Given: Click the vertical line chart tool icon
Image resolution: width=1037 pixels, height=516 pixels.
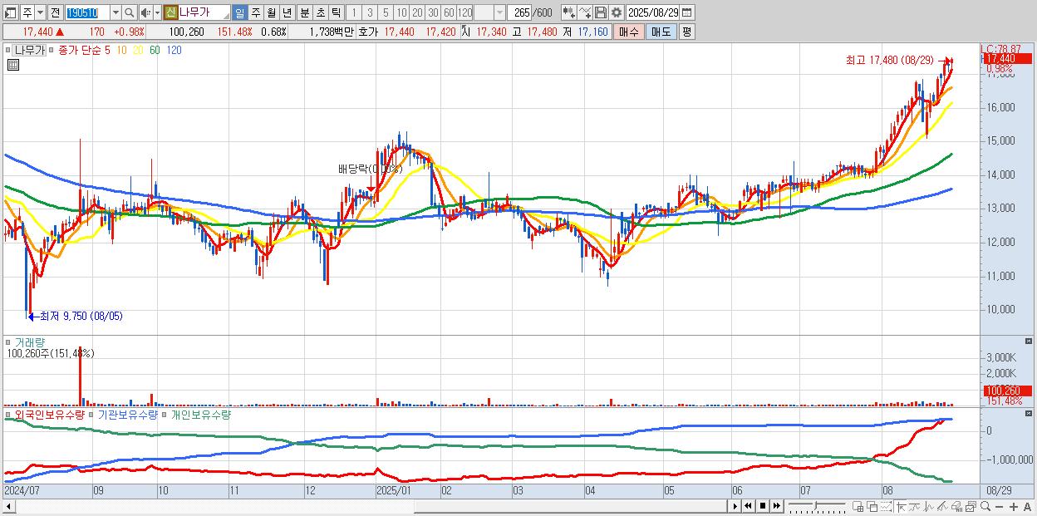Looking at the screenshot, I should click(929, 507).
